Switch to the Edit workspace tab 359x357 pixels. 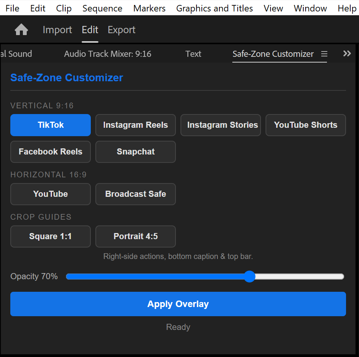coord(90,30)
